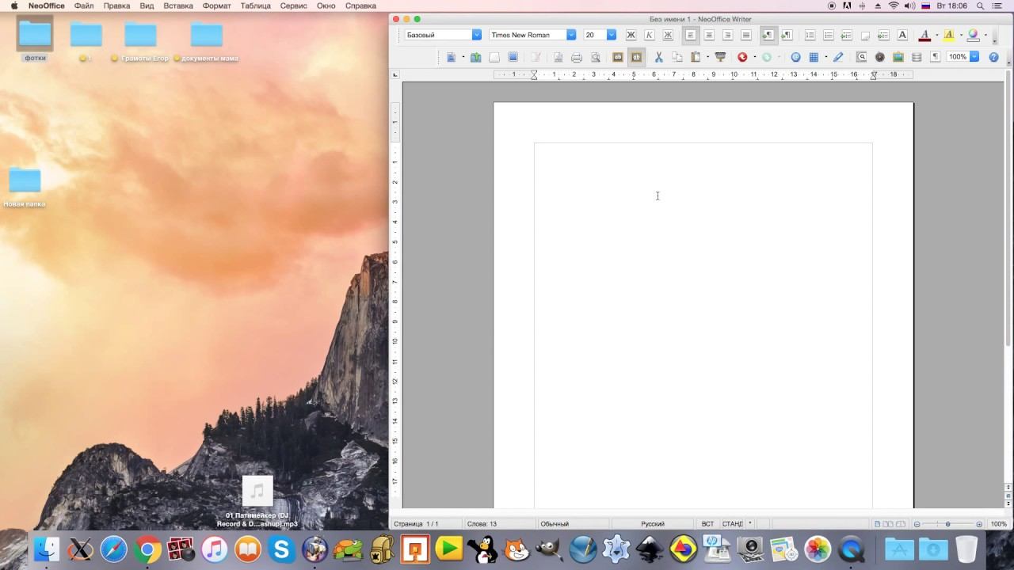1014x570 pixels.
Task: Click the Print icon
Action: click(577, 57)
